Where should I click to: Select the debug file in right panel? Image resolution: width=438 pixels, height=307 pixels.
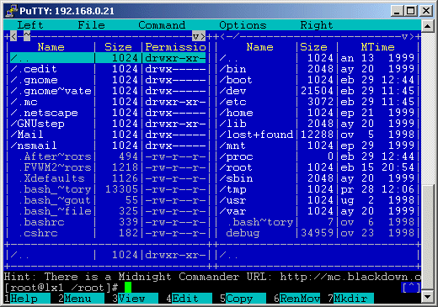click(317, 233)
